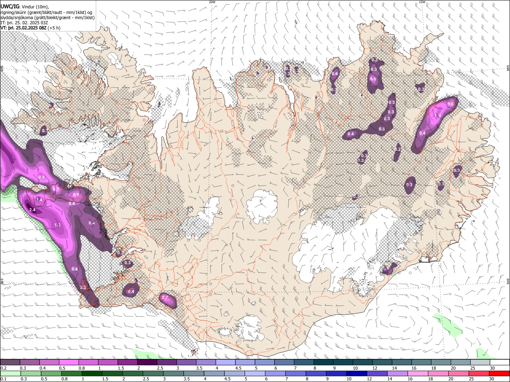Click the 2.4 snowfall value off west coast

tap(32, 210)
